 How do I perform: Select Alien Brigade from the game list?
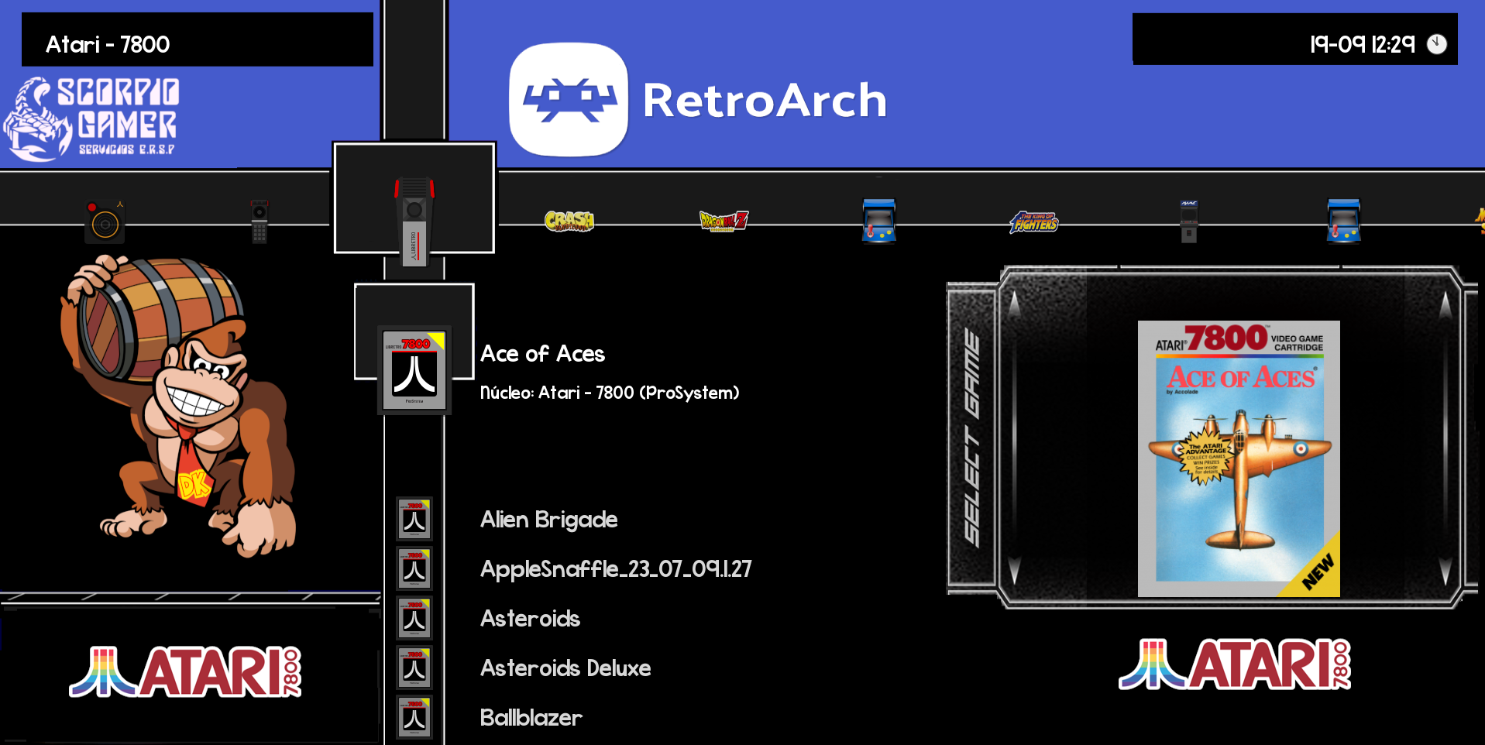(x=548, y=520)
